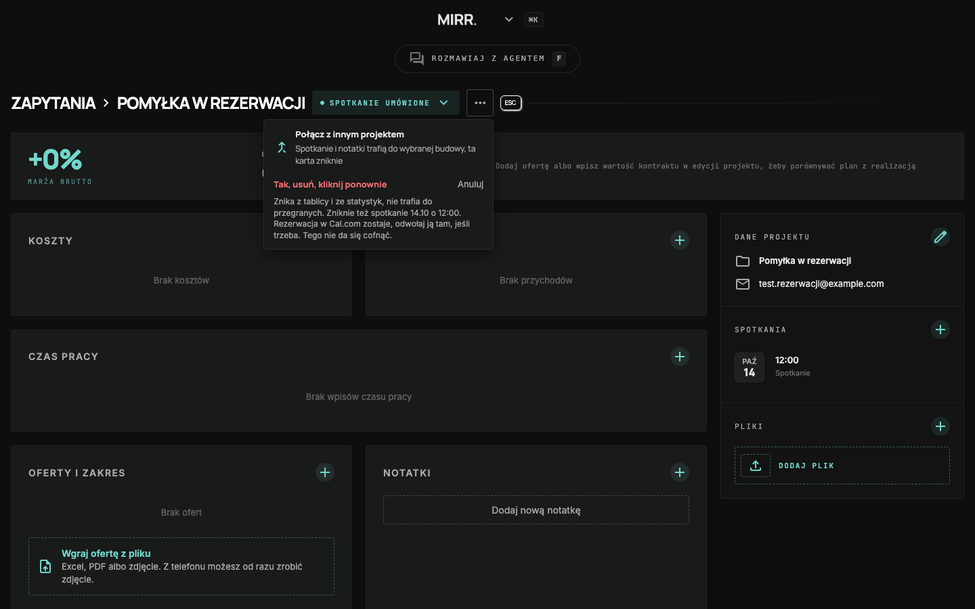Click Dodaj plik upload button
975x609 pixels.
[x=842, y=466]
